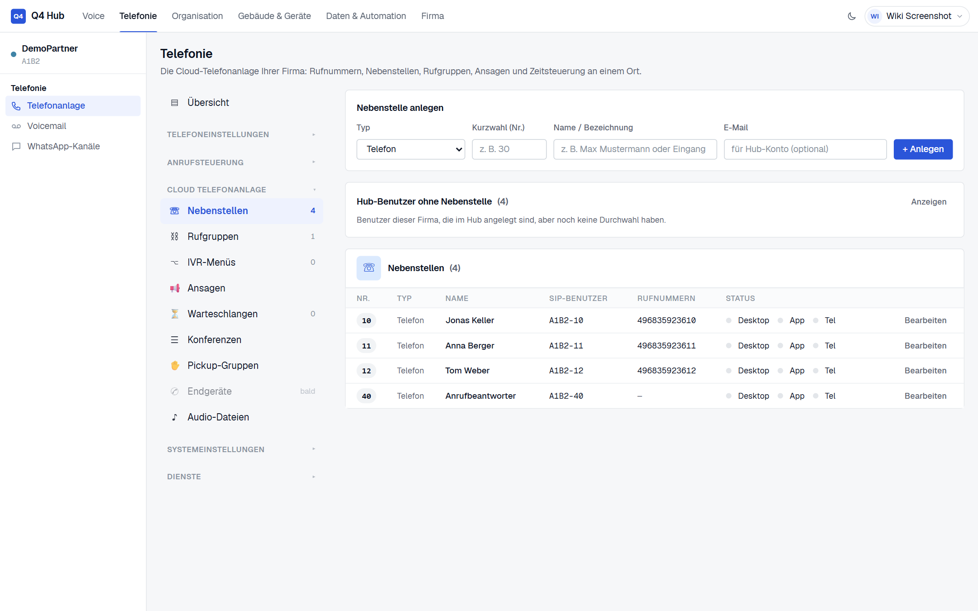Click the Konferenzen lines icon
This screenshot has height=611, width=978.
tap(174, 340)
